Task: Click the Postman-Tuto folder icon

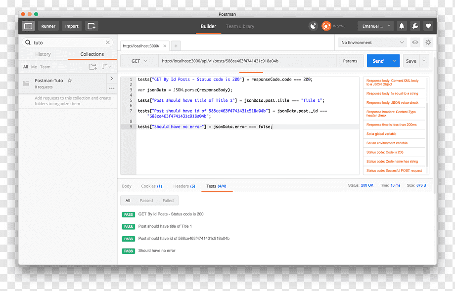Action: point(26,83)
